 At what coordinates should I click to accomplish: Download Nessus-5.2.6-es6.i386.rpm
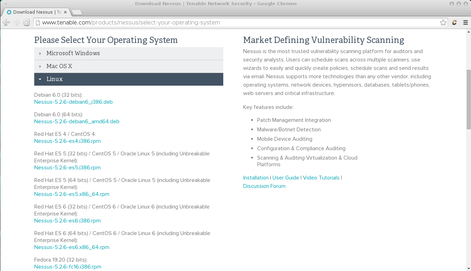tap(67, 221)
